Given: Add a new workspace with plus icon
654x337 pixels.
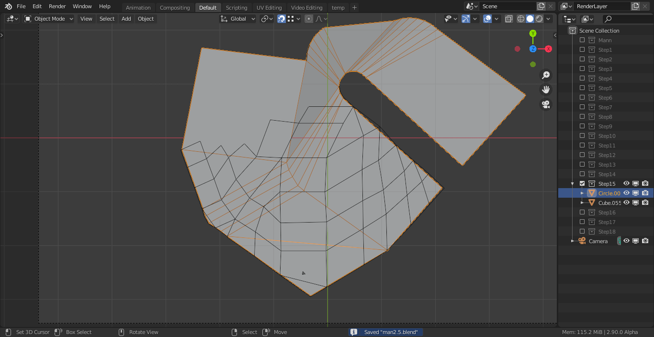Looking at the screenshot, I should 355,7.
